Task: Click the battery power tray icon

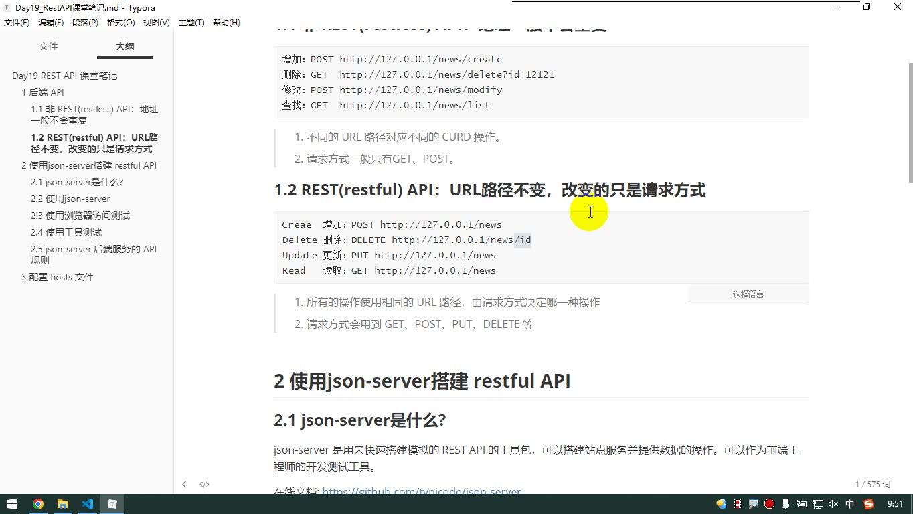Action: pyautogui.click(x=801, y=504)
